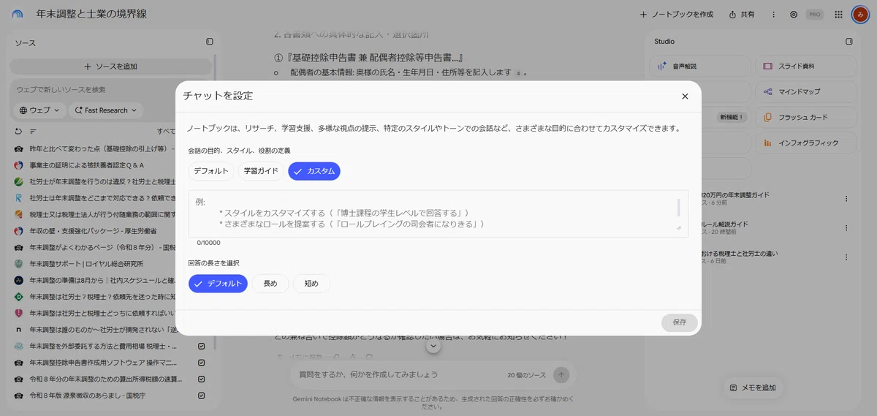Image resolution: width=877 pixels, height=416 pixels.
Task: Click ノートブックを作成 button
Action: (676, 15)
